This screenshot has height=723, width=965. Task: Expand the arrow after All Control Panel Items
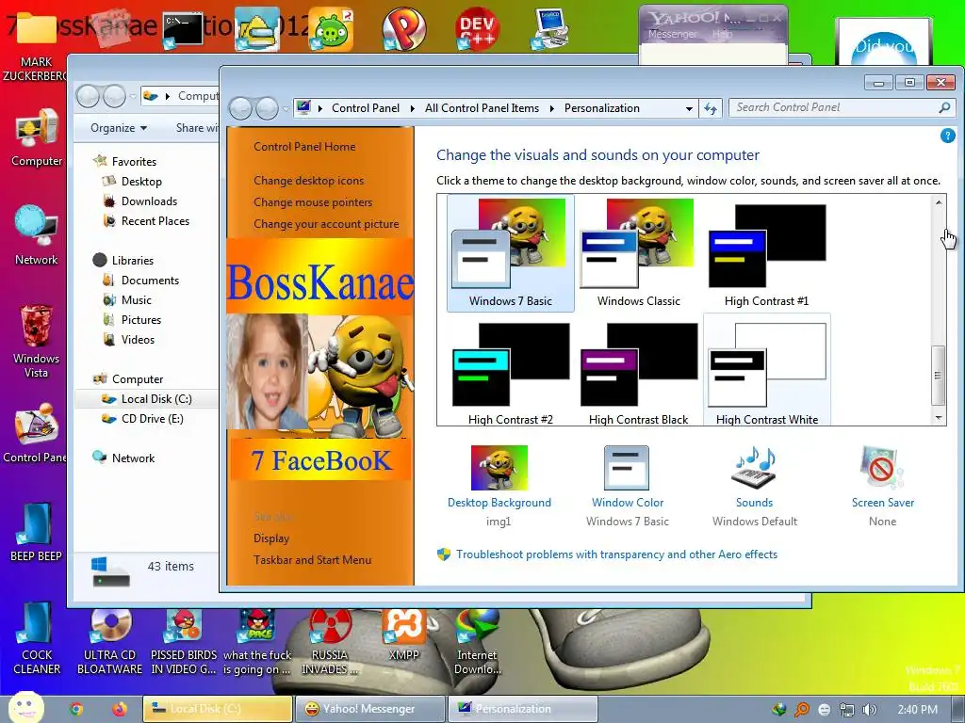[x=551, y=109]
